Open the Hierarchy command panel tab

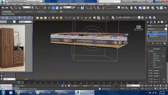point(155,22)
